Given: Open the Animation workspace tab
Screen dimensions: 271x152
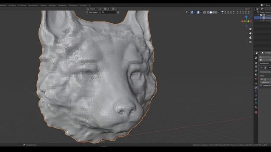Looking at the screenshot, I should tap(53, 5).
